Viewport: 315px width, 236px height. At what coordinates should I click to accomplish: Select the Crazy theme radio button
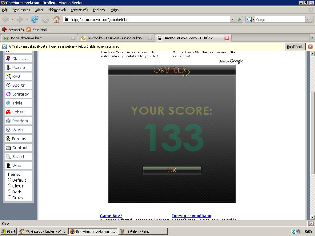tap(10, 197)
